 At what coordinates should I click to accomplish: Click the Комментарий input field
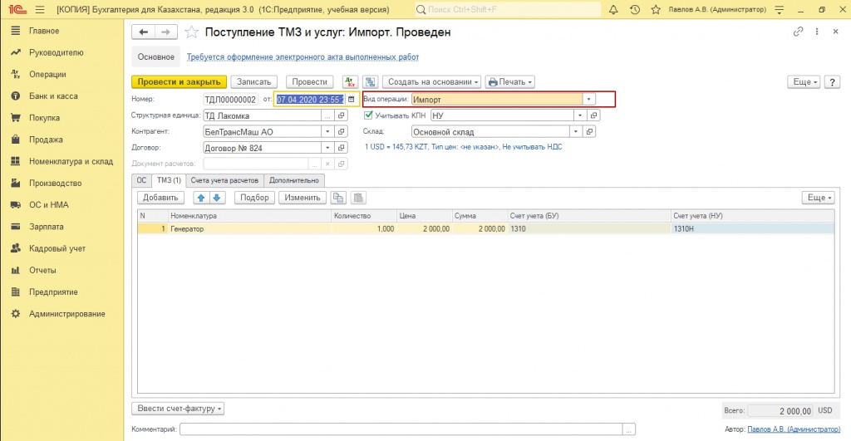pos(401,429)
